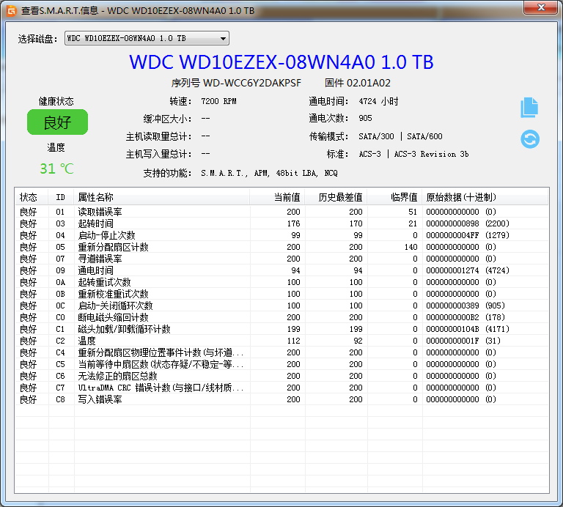Click the copy S.M.A.R.T. info document icon

(x=529, y=107)
